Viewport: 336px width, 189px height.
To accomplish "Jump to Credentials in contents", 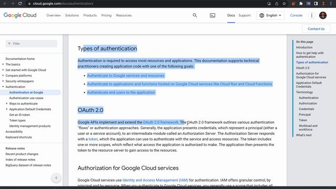I will 307,109.
